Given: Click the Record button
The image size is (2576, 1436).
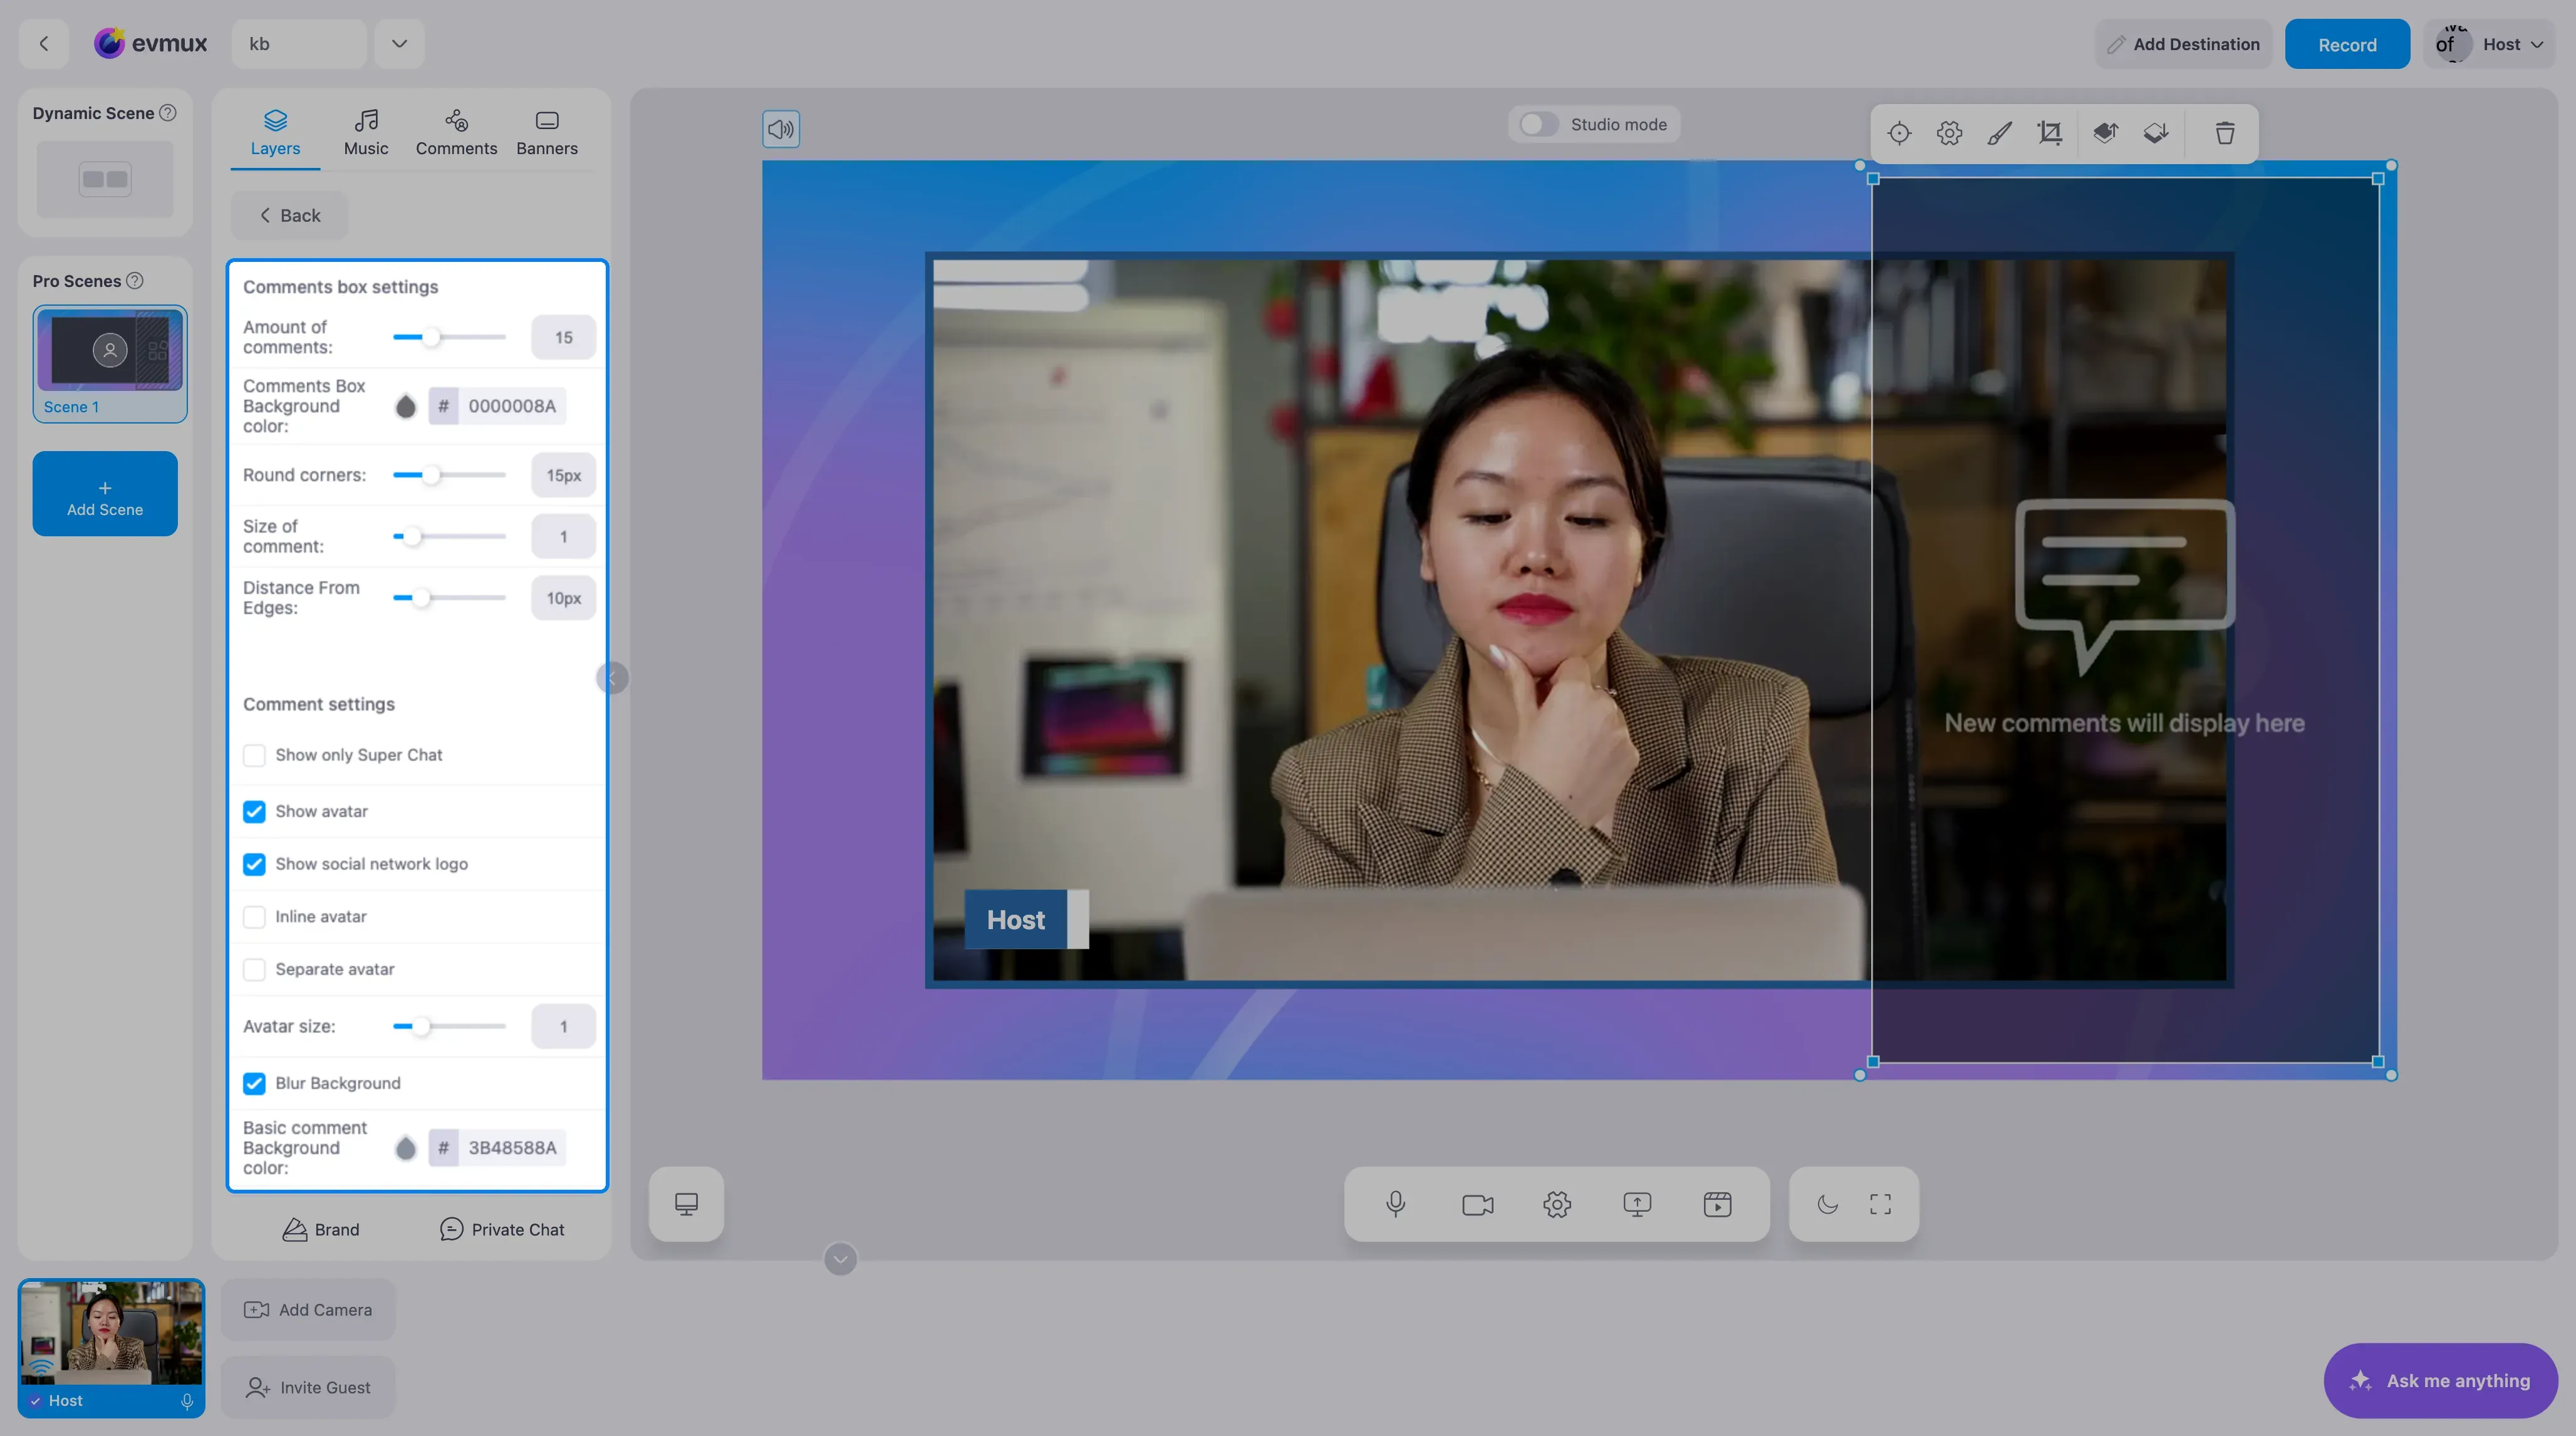Looking at the screenshot, I should (2347, 44).
